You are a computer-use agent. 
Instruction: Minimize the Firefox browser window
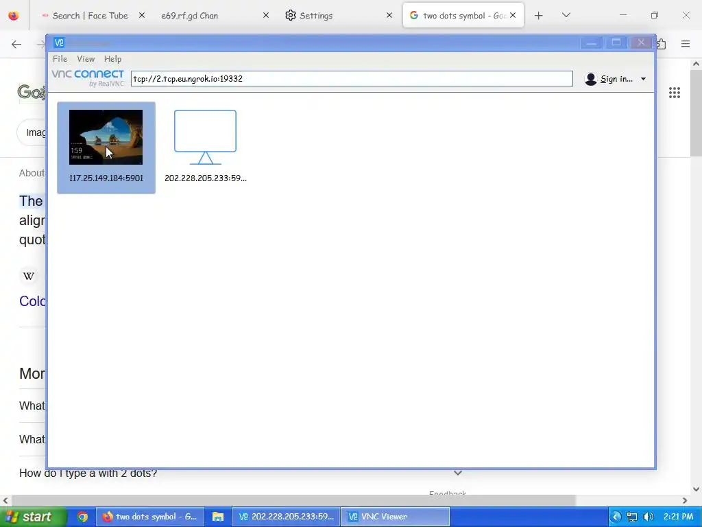[x=622, y=15]
